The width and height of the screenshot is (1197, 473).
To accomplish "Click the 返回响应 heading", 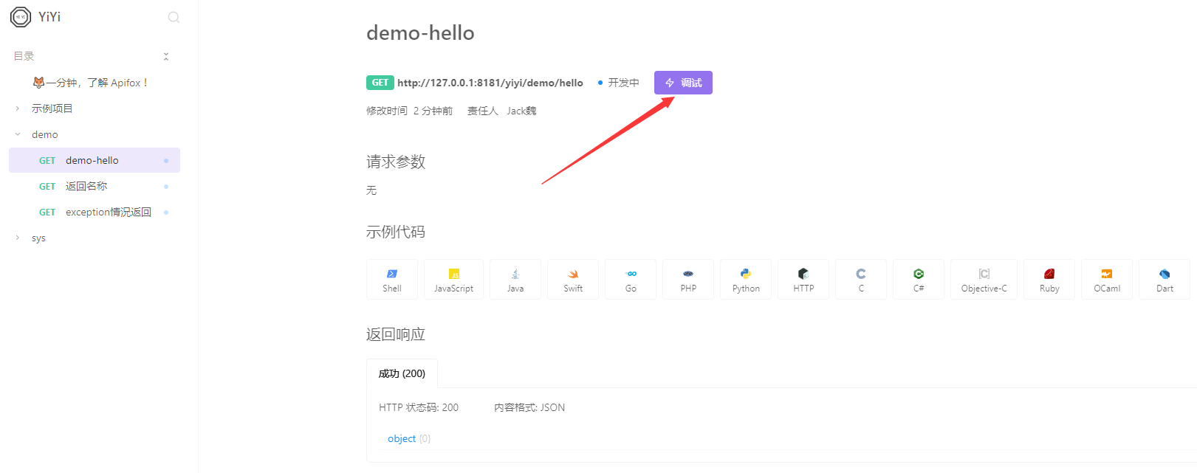I will pyautogui.click(x=396, y=334).
